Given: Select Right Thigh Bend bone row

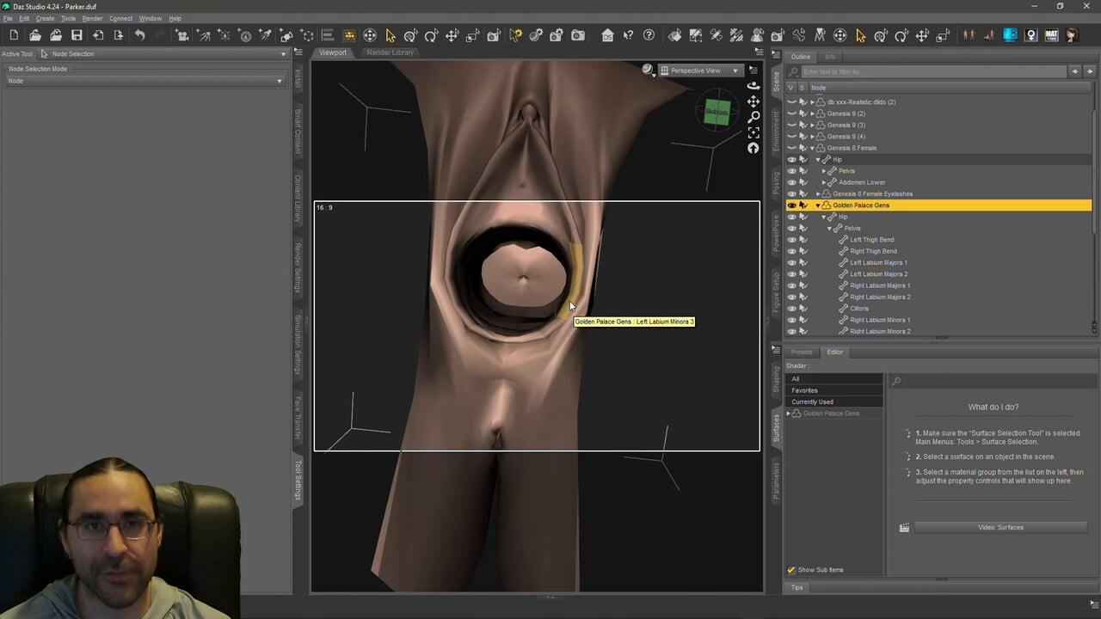Looking at the screenshot, I should coord(938,251).
